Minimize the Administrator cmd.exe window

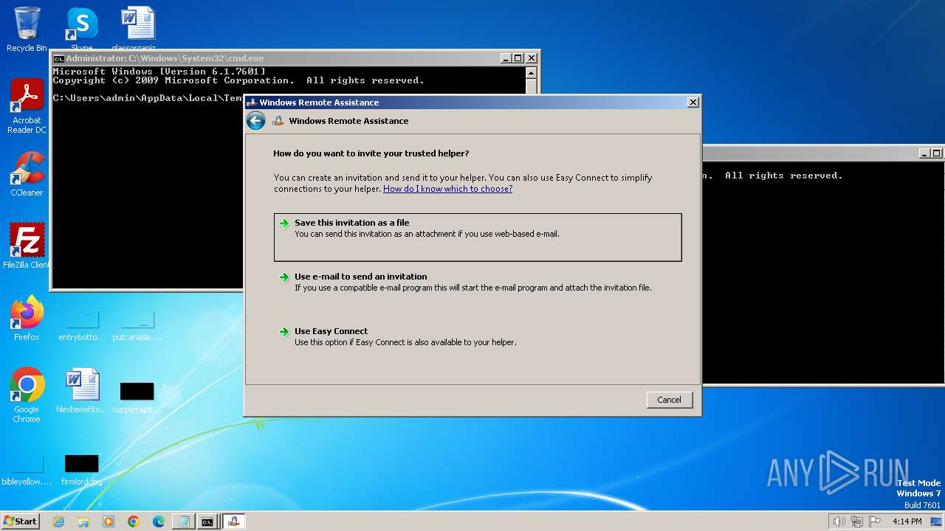506,58
